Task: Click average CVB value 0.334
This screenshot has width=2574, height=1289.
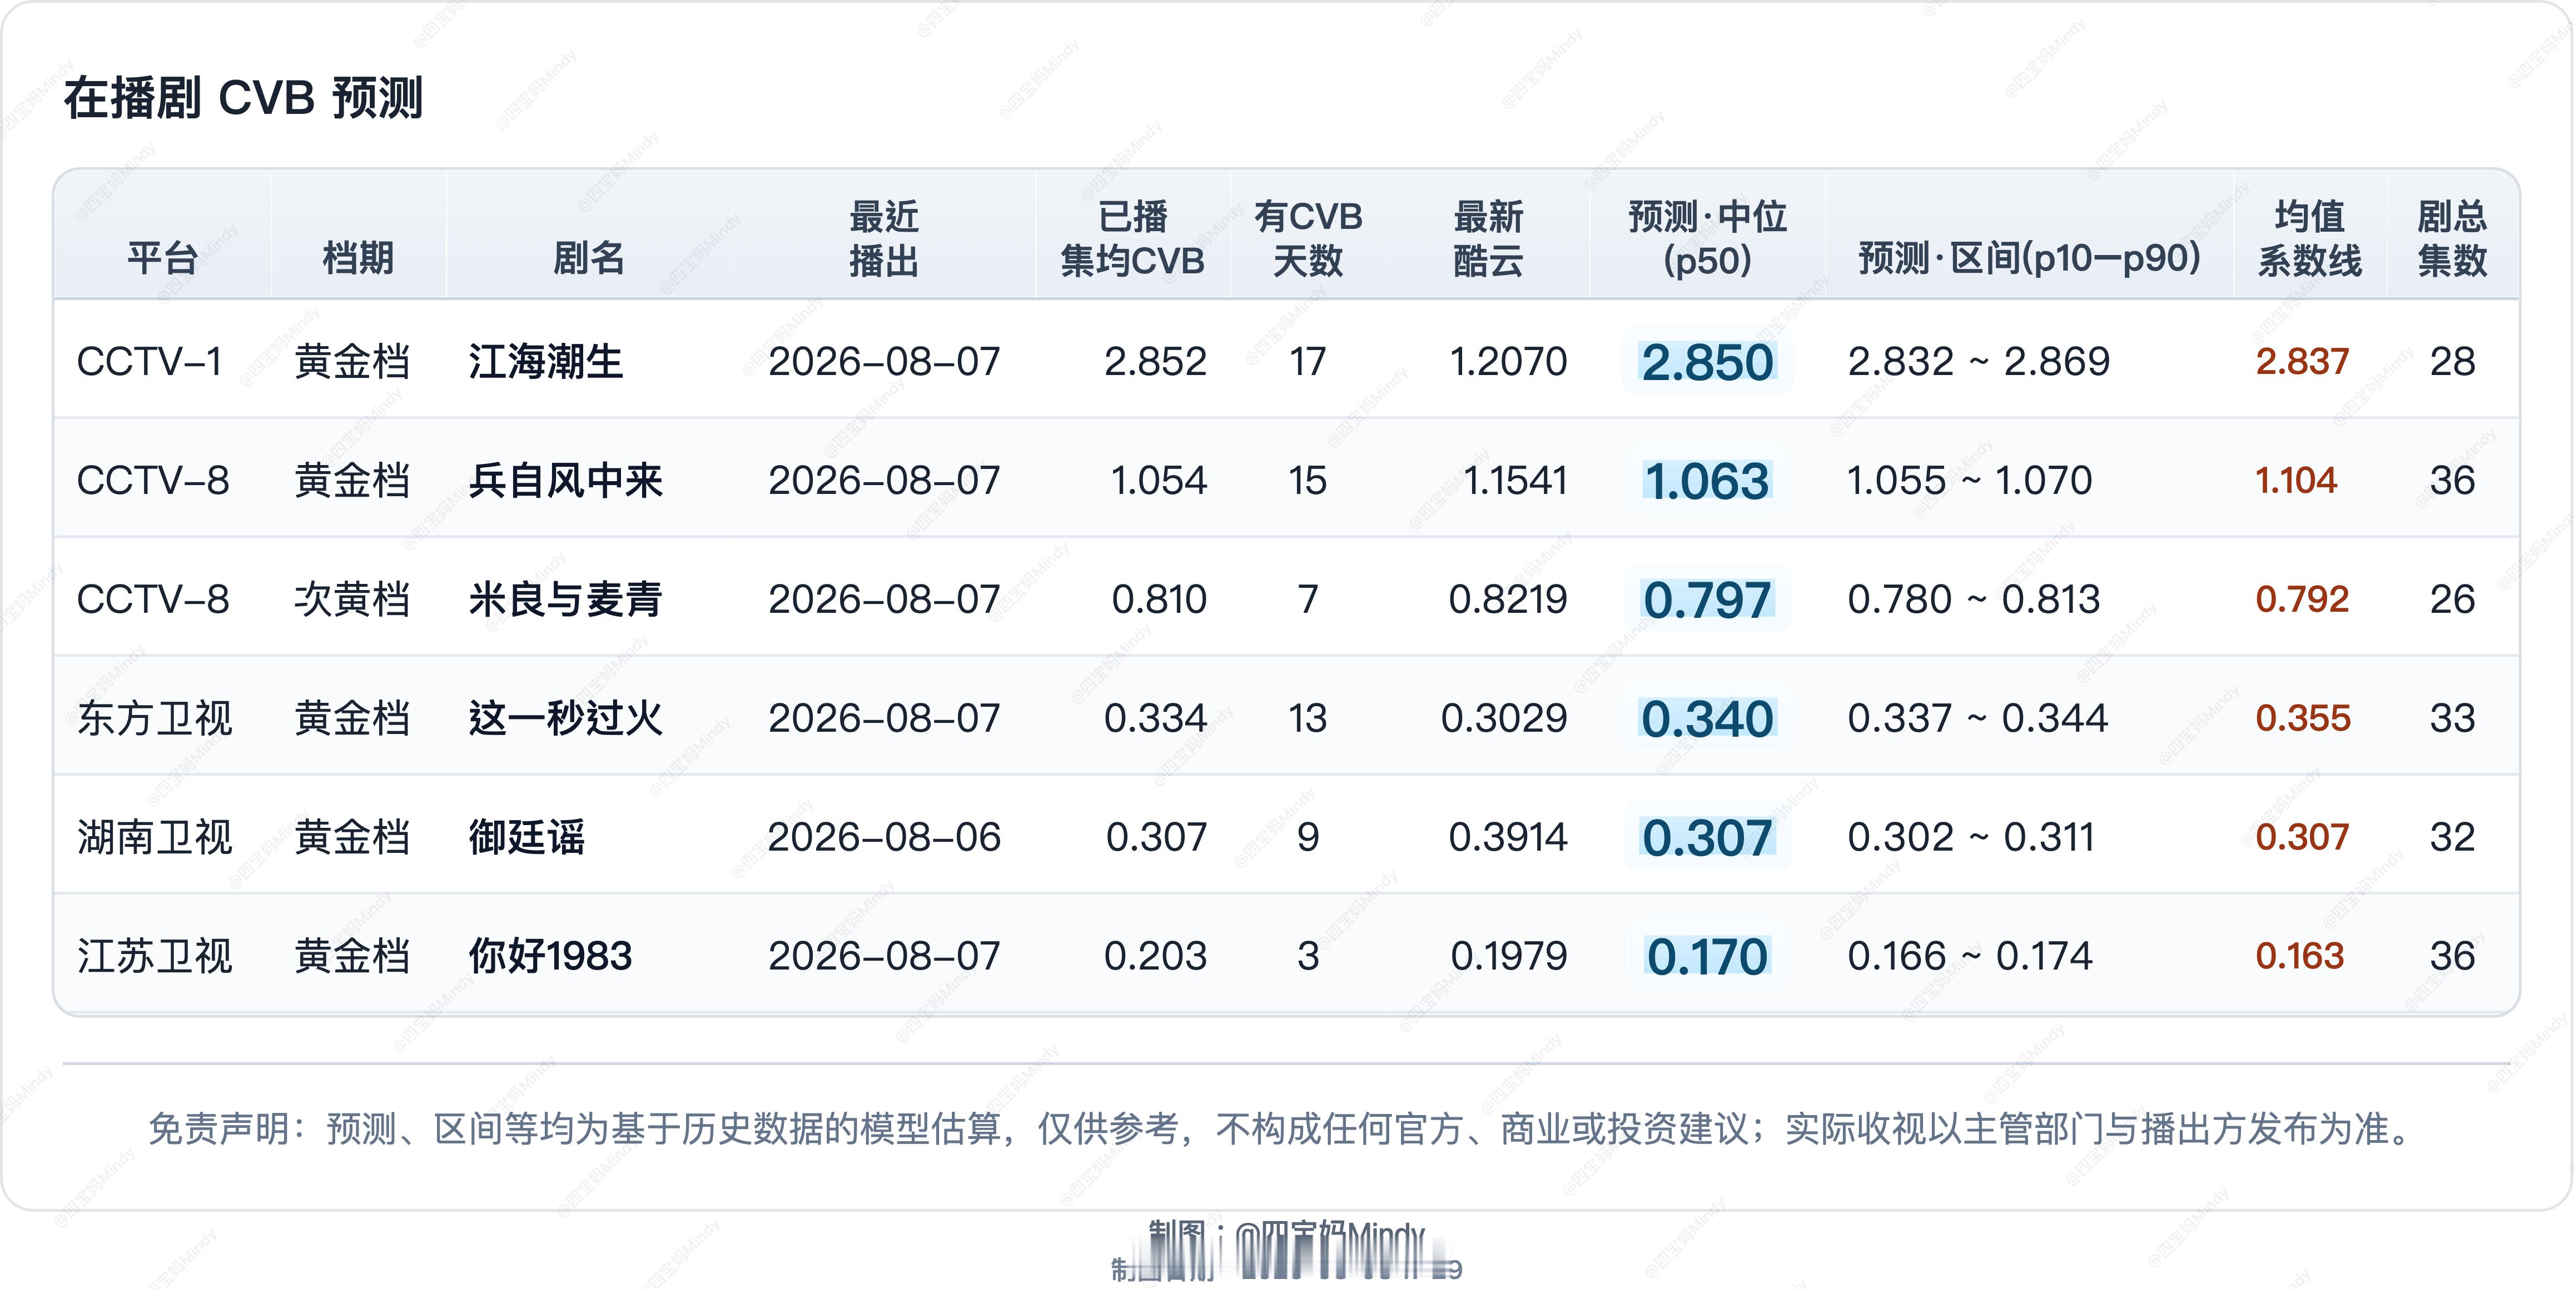Action: pos(1155,718)
